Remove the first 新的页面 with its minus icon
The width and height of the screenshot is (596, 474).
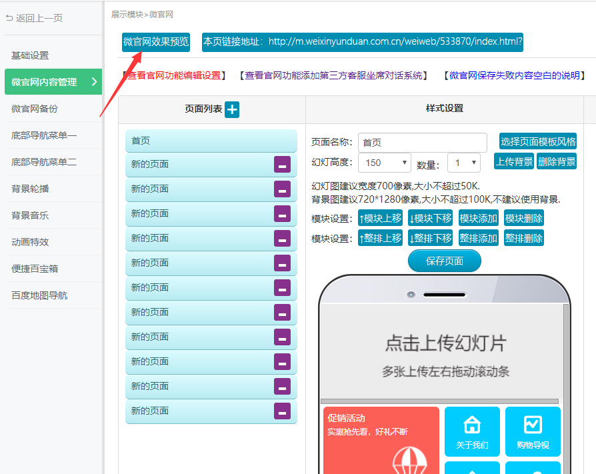tap(282, 165)
